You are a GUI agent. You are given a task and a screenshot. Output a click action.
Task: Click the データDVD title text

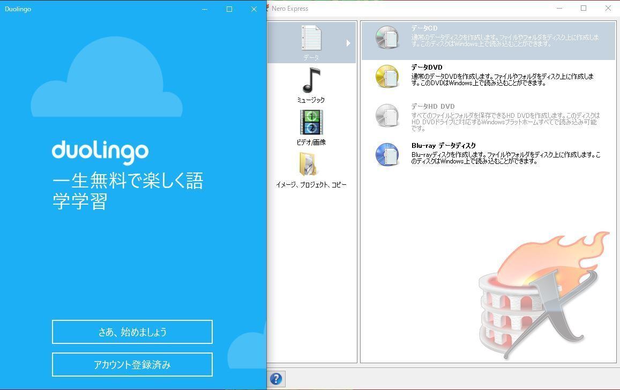click(x=427, y=67)
